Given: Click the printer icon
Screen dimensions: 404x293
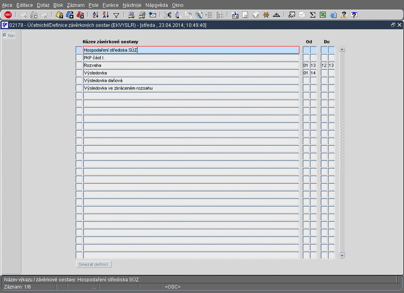Looking at the screenshot, I should pyautogui.click(x=131, y=15).
